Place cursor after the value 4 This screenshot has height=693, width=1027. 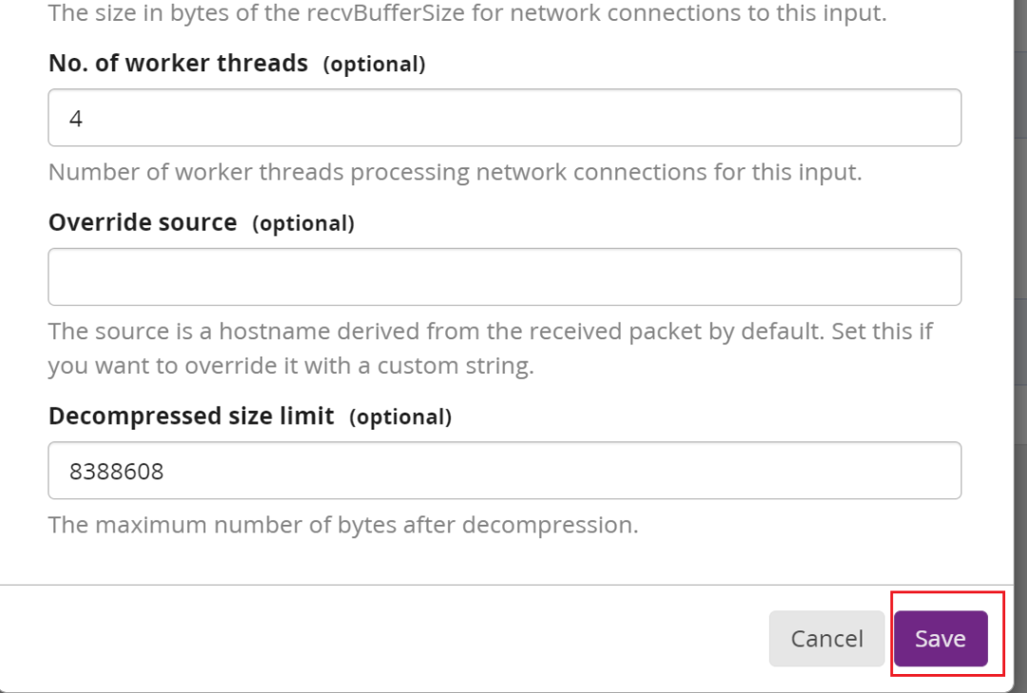(x=84, y=119)
